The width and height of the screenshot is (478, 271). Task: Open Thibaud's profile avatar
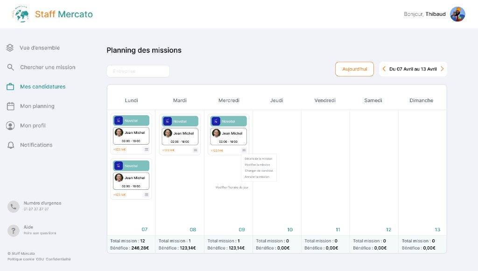457,14
